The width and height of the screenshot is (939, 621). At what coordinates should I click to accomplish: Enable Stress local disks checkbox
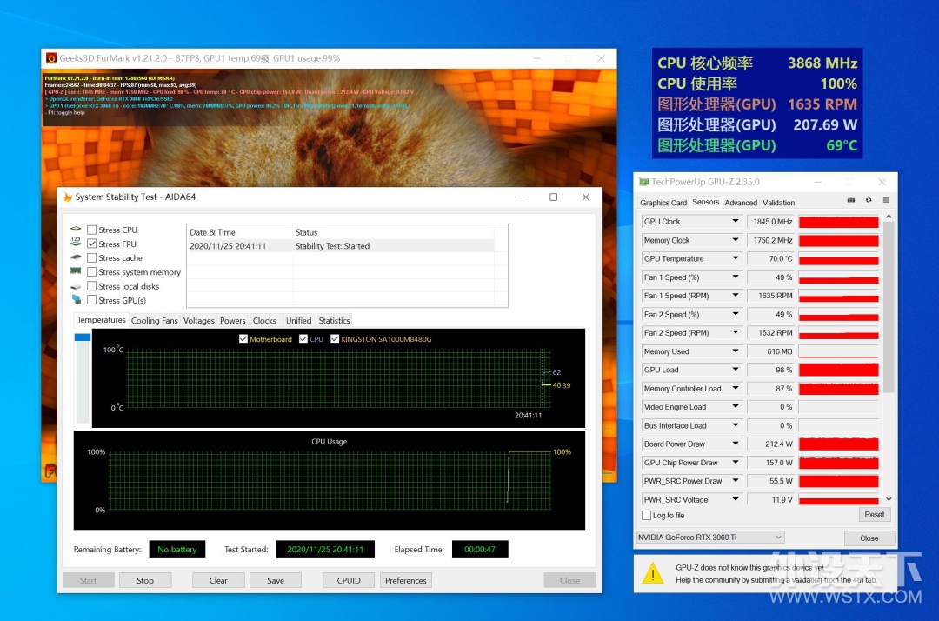[x=91, y=286]
